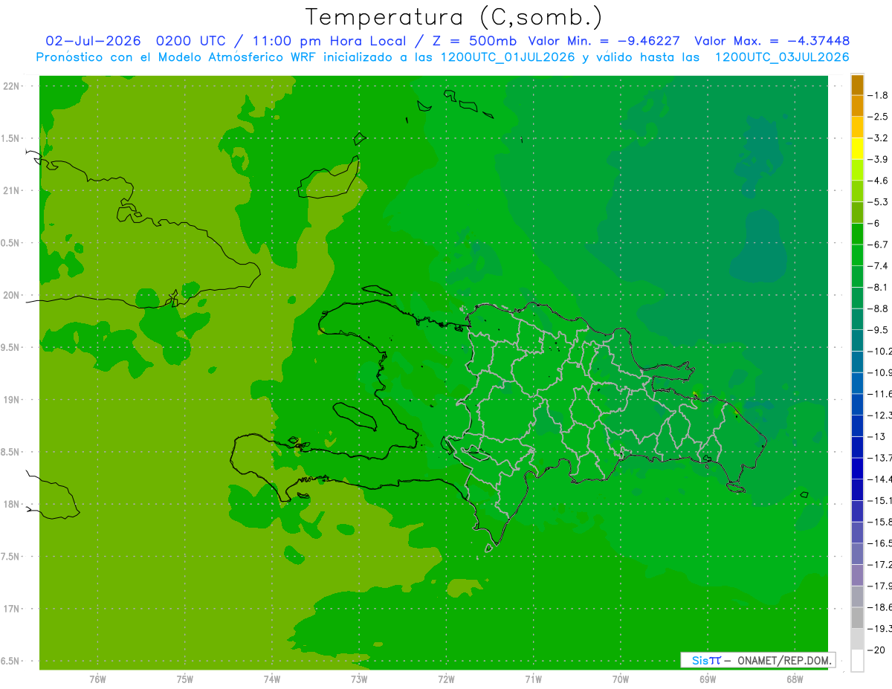The image size is (892, 689).
Task: Click the 'Valor Min. = -9.46227' text
Action: [604, 41]
